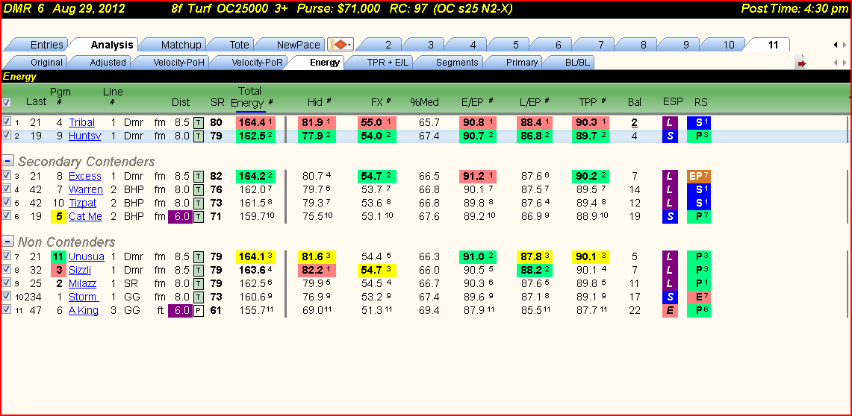
Task: Open the orange diamond icon dropdown
Action: click(x=341, y=45)
